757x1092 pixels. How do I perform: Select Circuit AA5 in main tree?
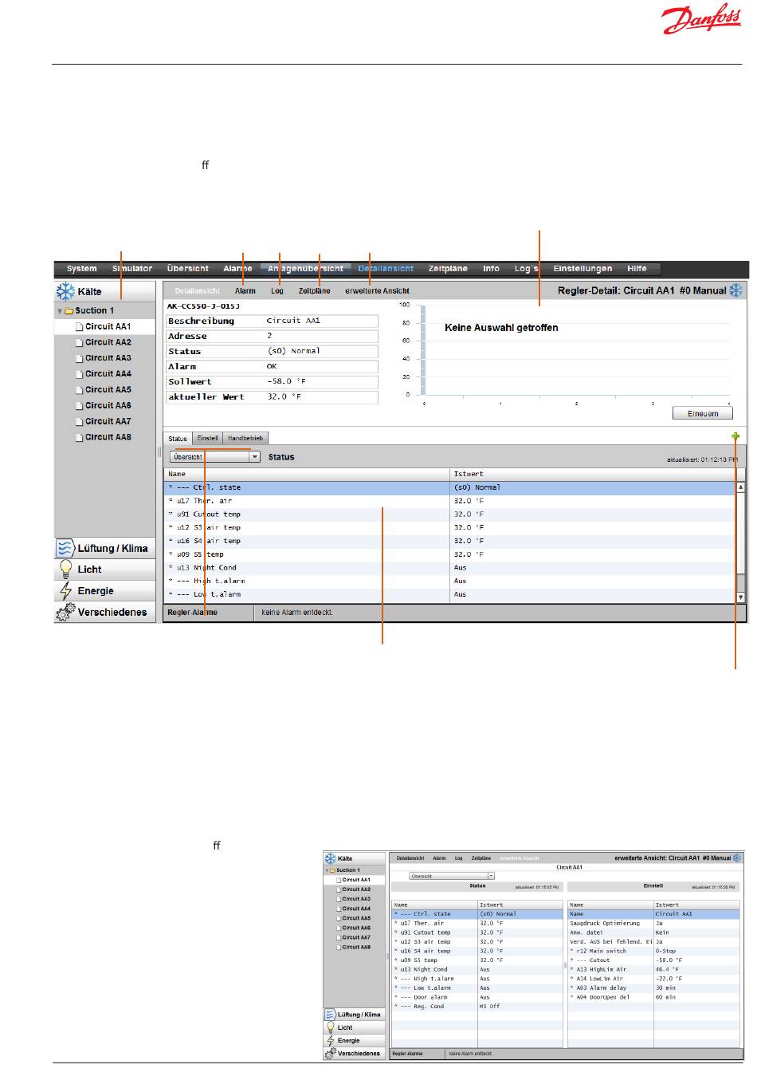[108, 390]
